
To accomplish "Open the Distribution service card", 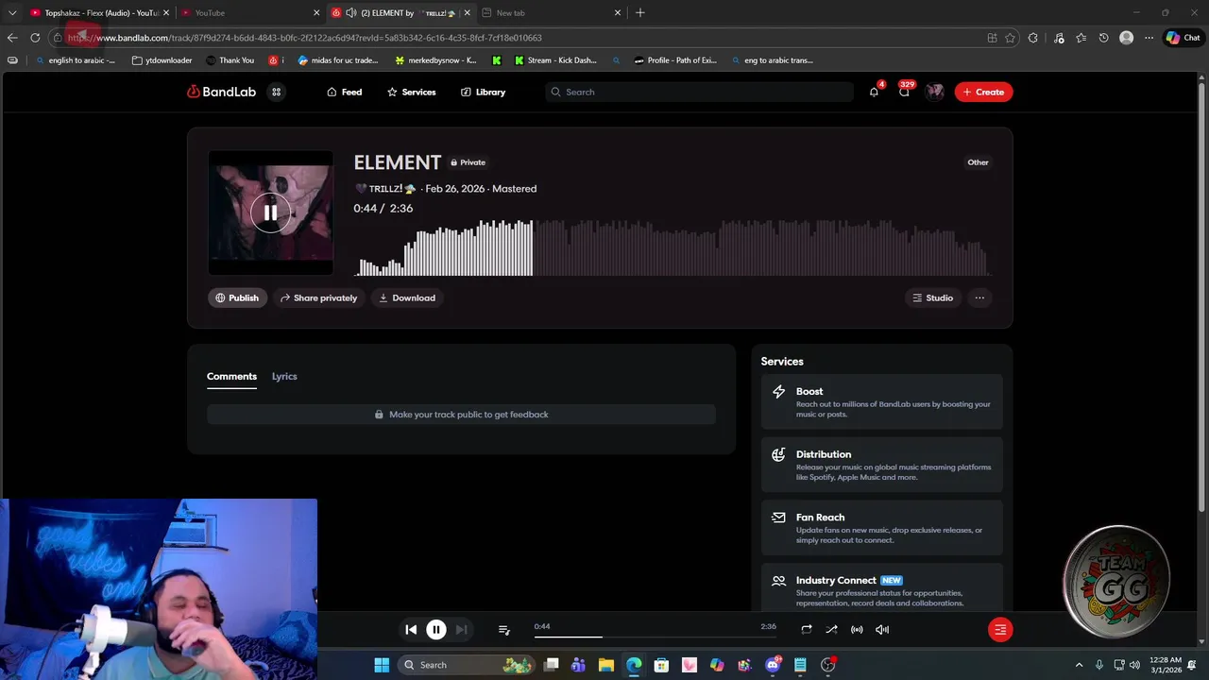I will click(881, 465).
